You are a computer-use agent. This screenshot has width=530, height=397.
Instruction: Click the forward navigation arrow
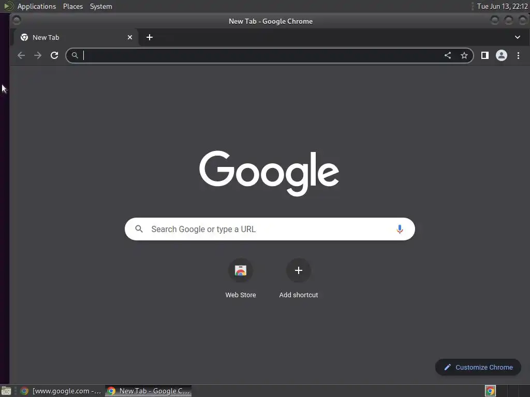click(x=37, y=55)
